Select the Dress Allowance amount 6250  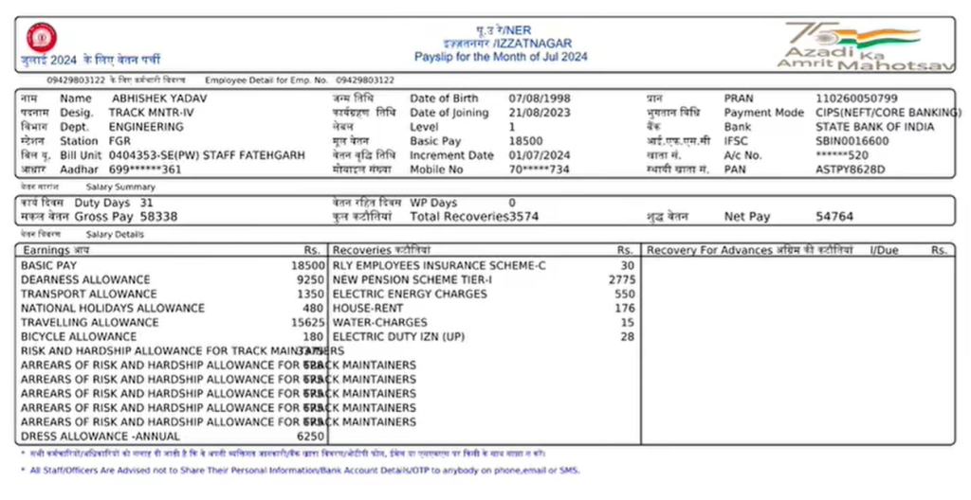pyautogui.click(x=310, y=437)
